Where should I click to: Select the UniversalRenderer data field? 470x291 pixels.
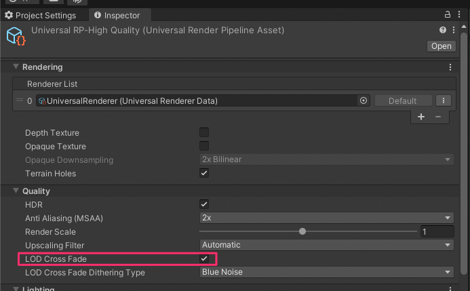pyautogui.click(x=203, y=100)
